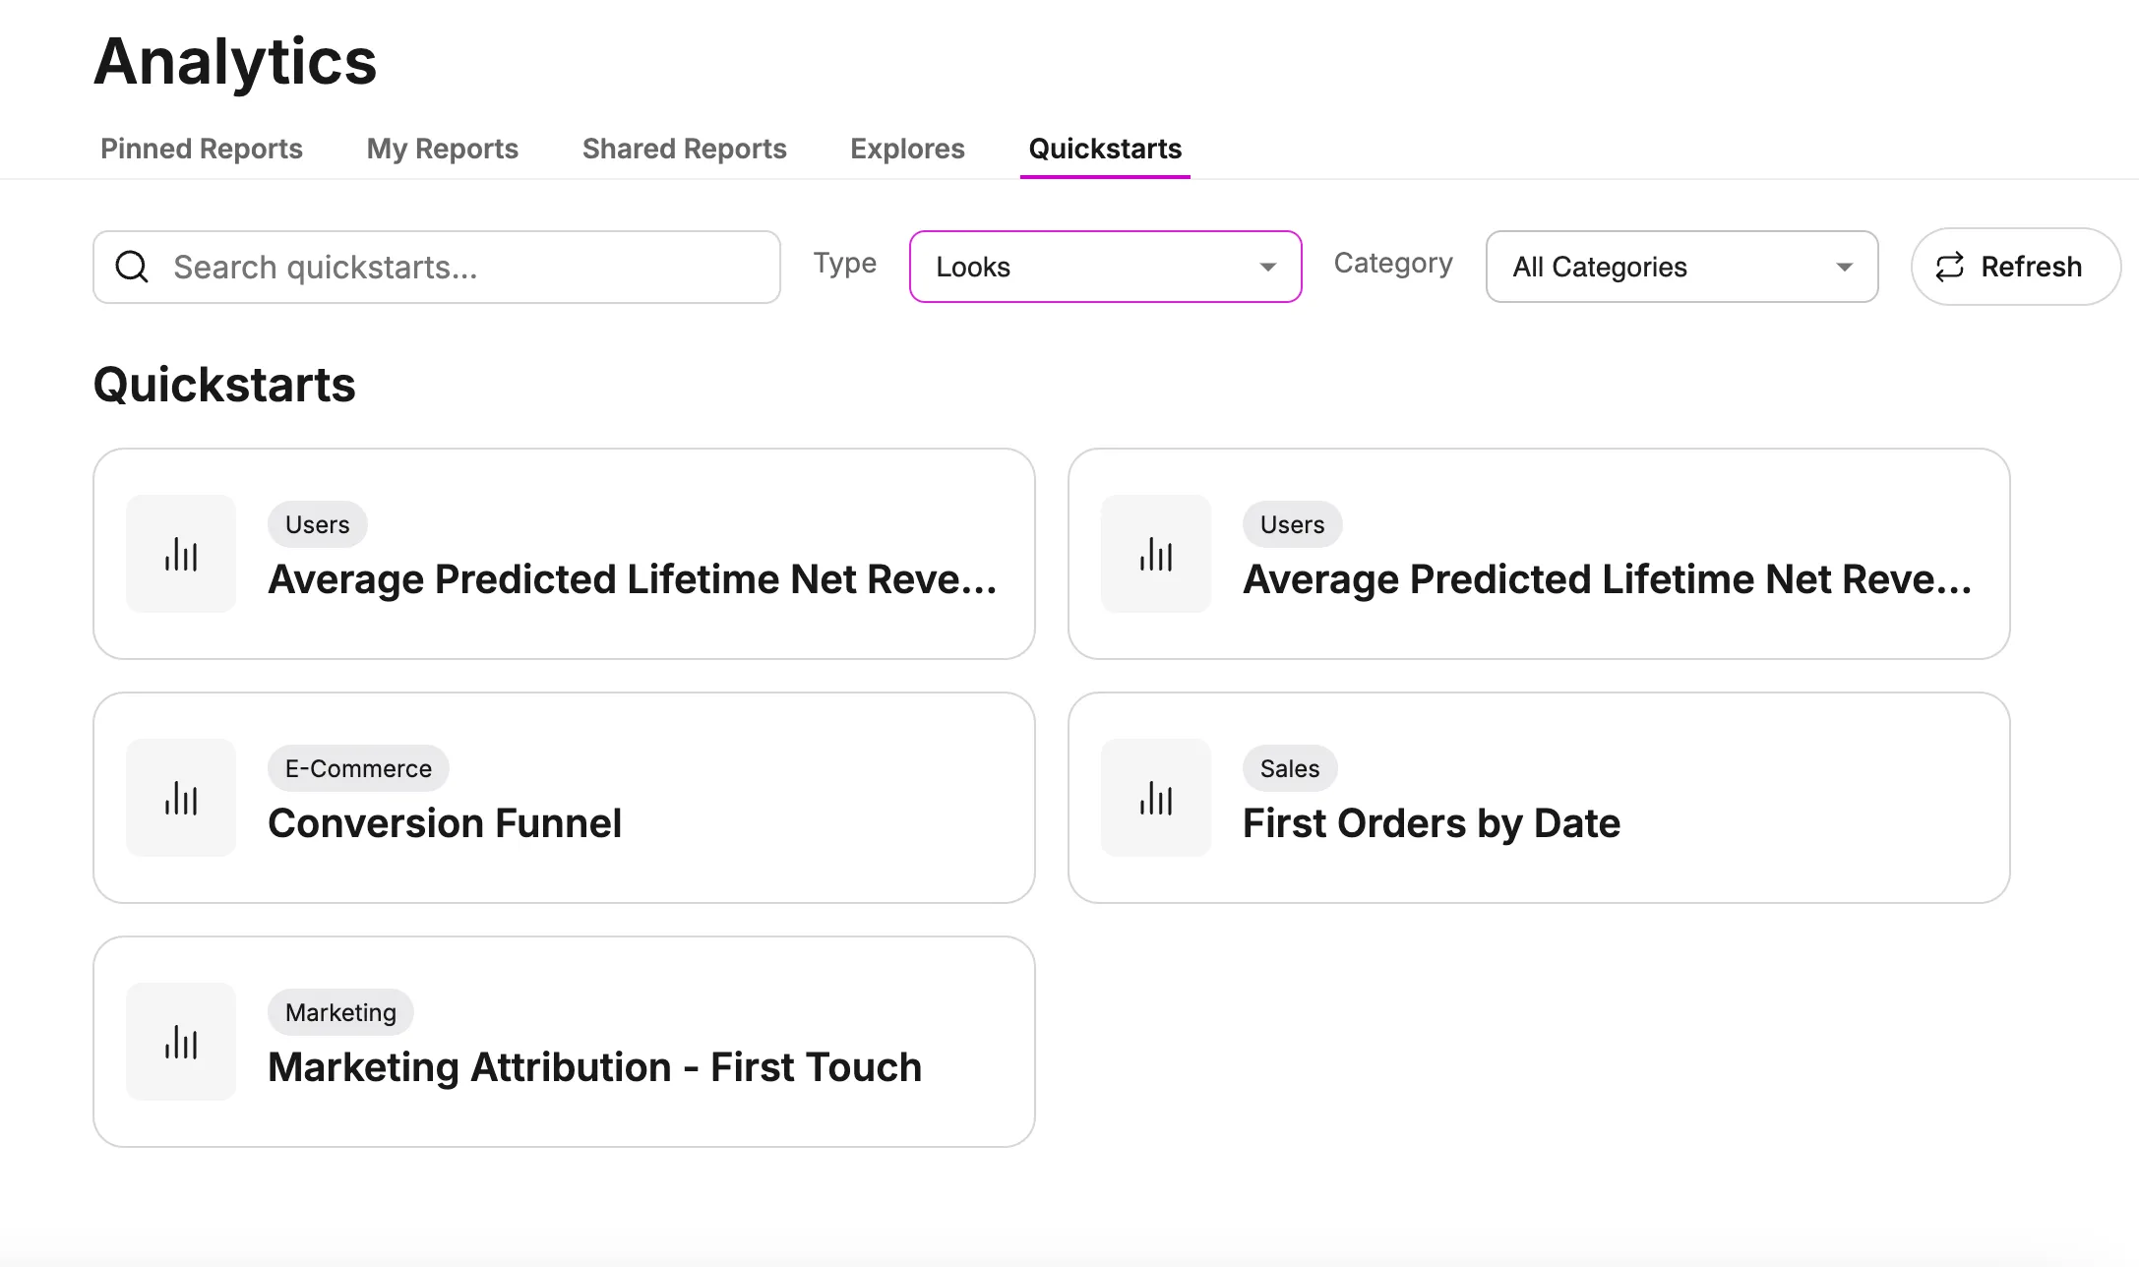Image resolution: width=2139 pixels, height=1267 pixels.
Task: Open the Conversion Funnel quickstart
Action: 564,798
